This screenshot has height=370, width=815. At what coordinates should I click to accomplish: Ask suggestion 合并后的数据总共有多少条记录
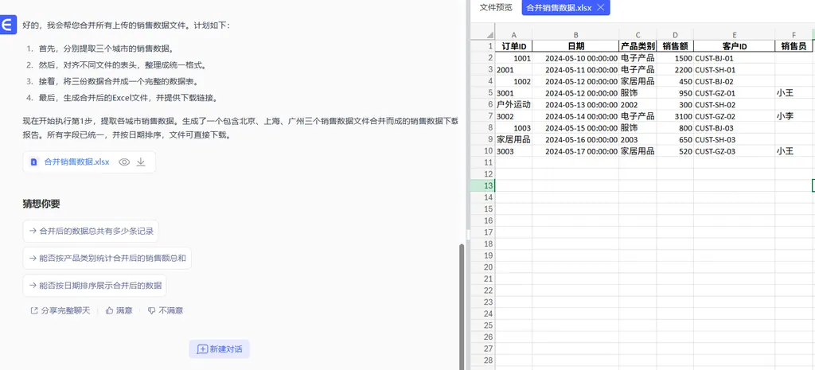pyautogui.click(x=91, y=232)
